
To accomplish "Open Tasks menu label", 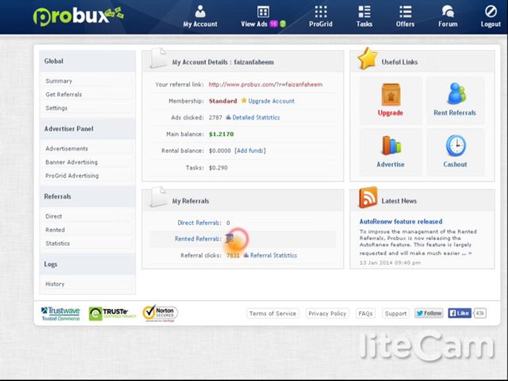I will (365, 24).
